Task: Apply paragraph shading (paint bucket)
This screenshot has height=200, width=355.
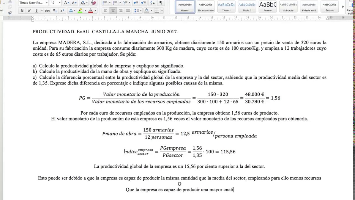Action: click(147, 11)
